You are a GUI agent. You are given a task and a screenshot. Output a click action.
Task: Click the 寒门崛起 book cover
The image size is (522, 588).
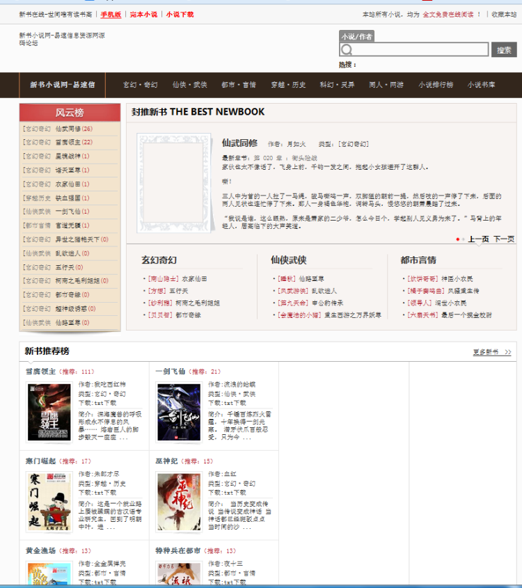[49, 502]
